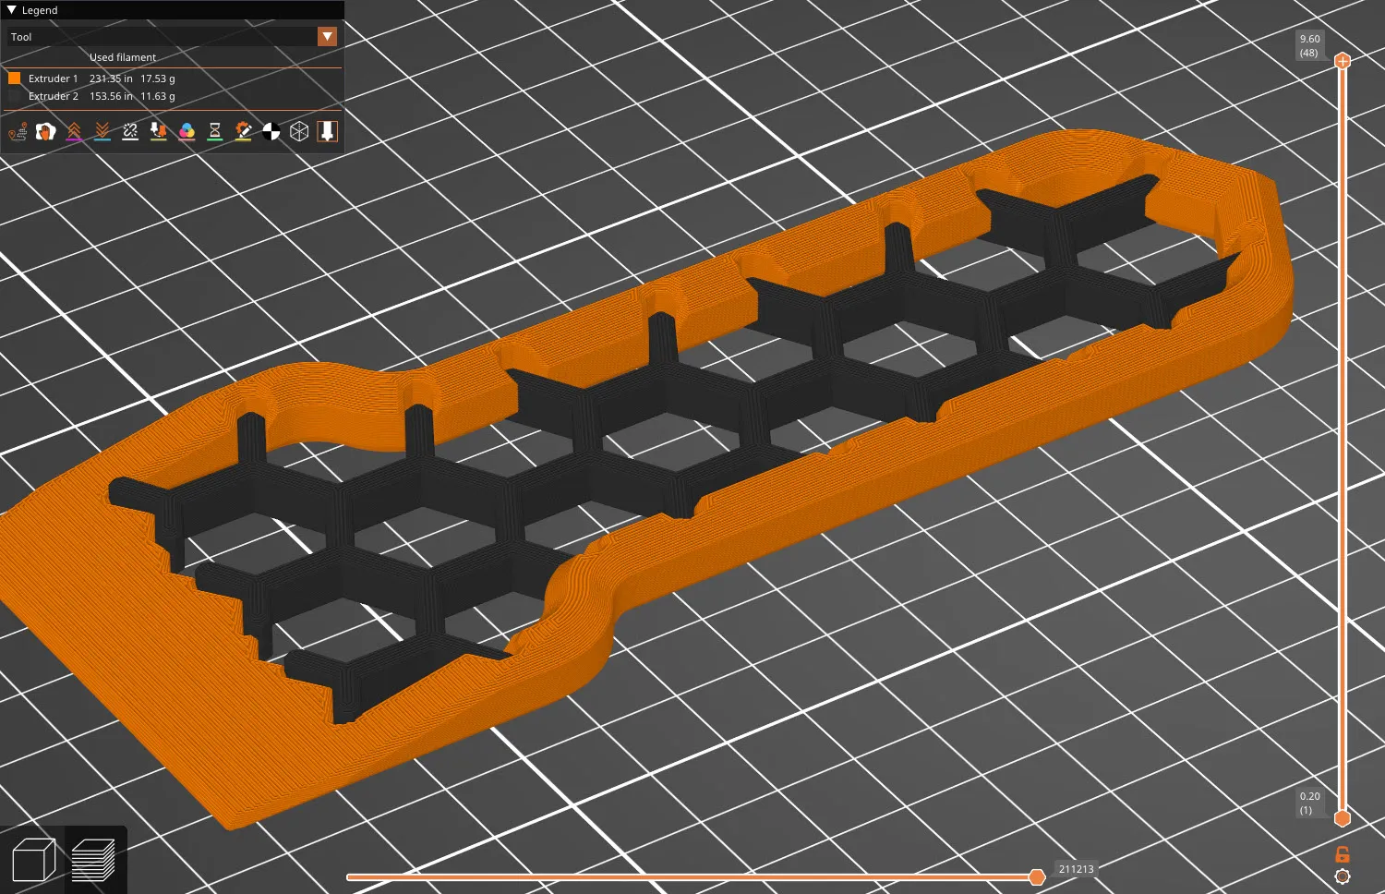Viewport: 1385px width, 894px height.
Task: Click upper layer slider thumb at 9.60
Action: click(1343, 61)
